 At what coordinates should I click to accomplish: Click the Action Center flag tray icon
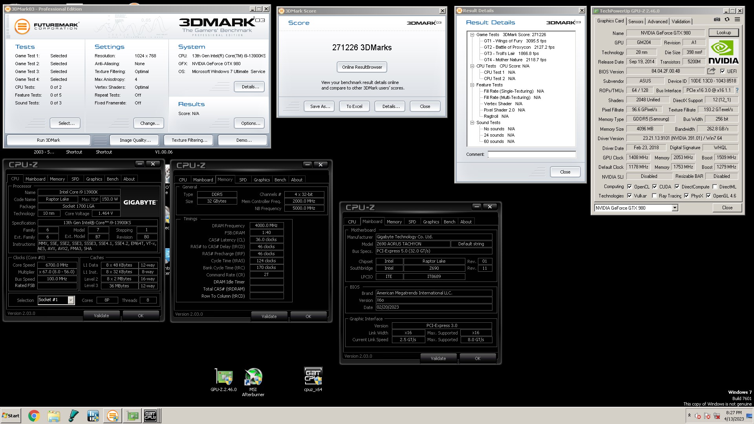707,416
